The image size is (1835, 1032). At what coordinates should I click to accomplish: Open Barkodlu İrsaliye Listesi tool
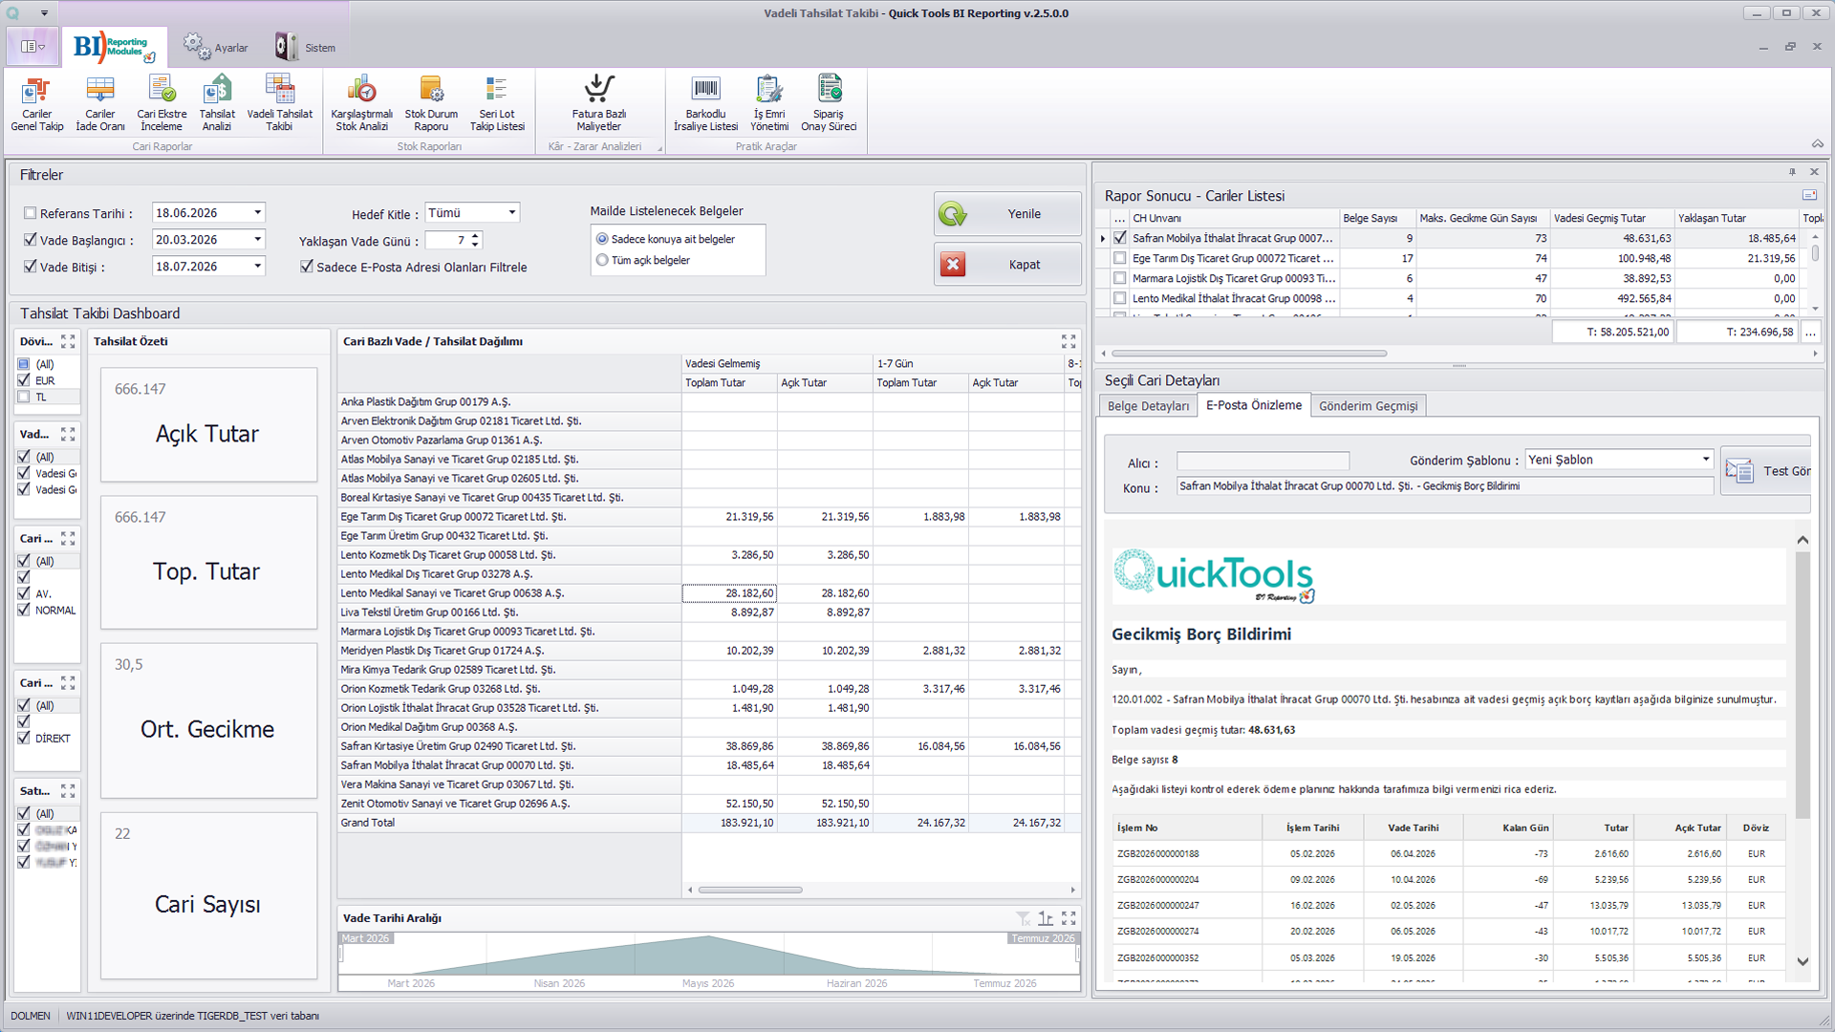(x=705, y=103)
